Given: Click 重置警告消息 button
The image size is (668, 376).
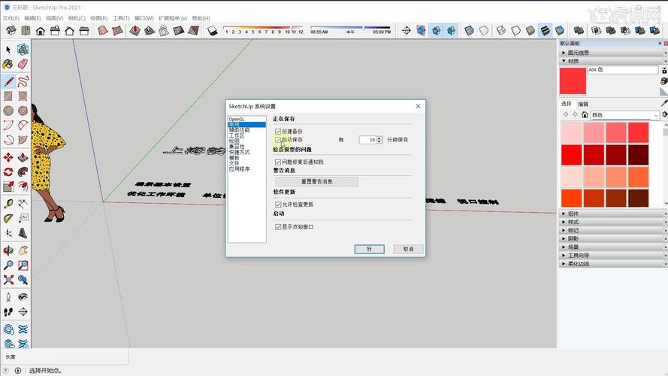Looking at the screenshot, I should coord(316,181).
